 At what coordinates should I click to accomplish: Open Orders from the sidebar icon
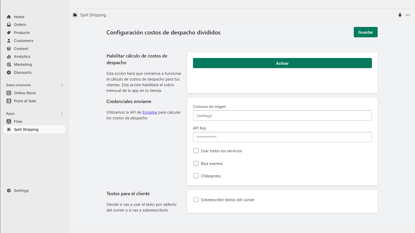tap(9, 25)
